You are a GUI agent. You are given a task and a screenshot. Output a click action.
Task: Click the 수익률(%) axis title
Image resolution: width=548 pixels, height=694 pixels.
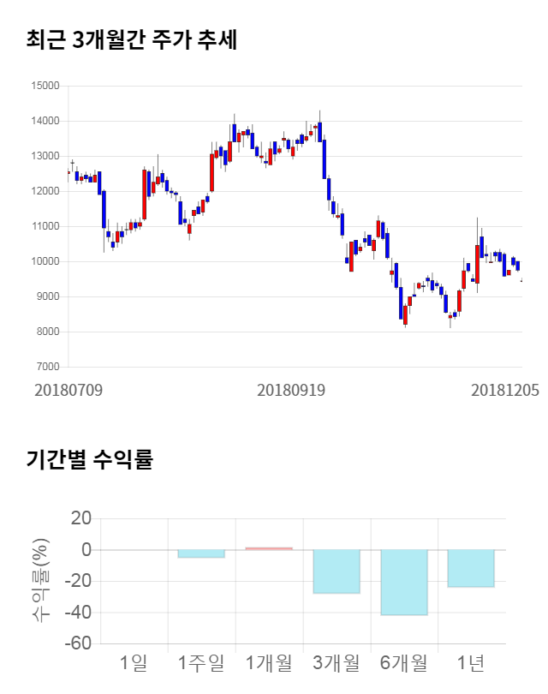39,581
